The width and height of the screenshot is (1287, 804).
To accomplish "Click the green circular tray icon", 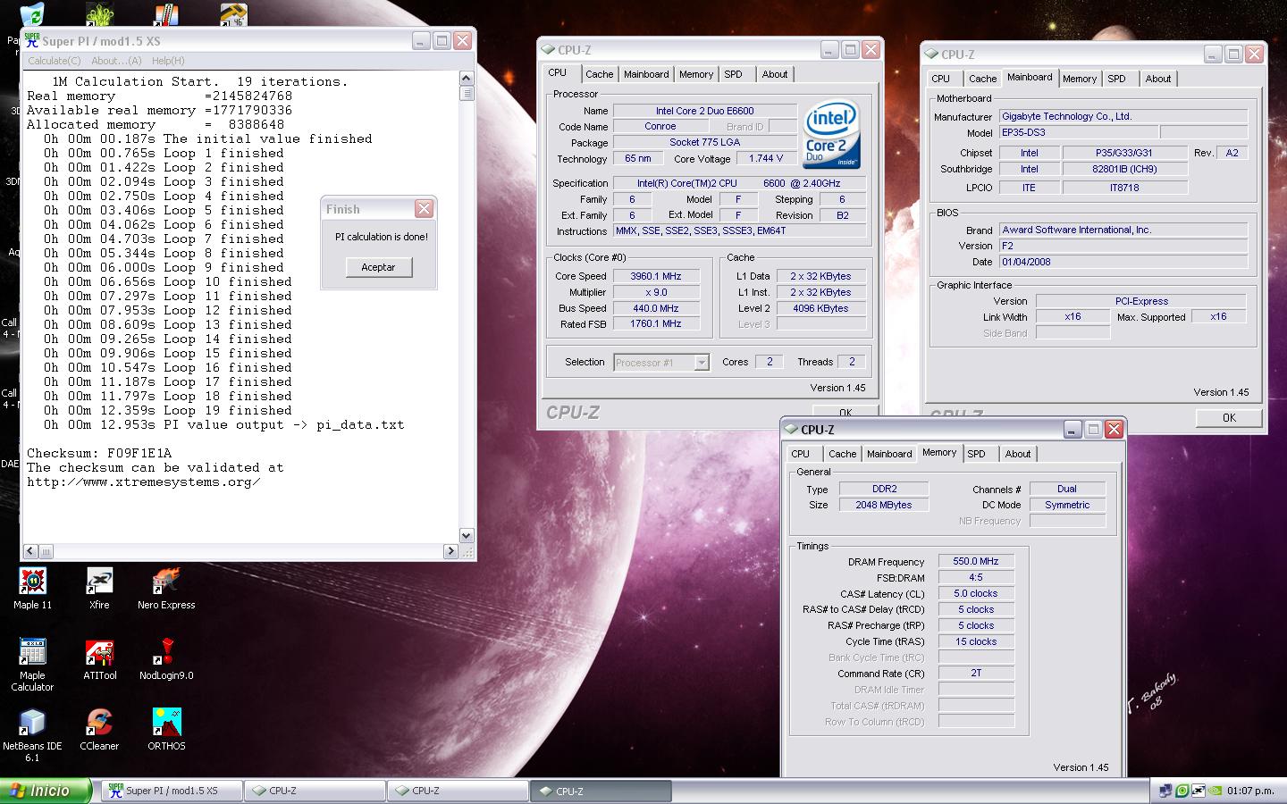I will point(1182,791).
